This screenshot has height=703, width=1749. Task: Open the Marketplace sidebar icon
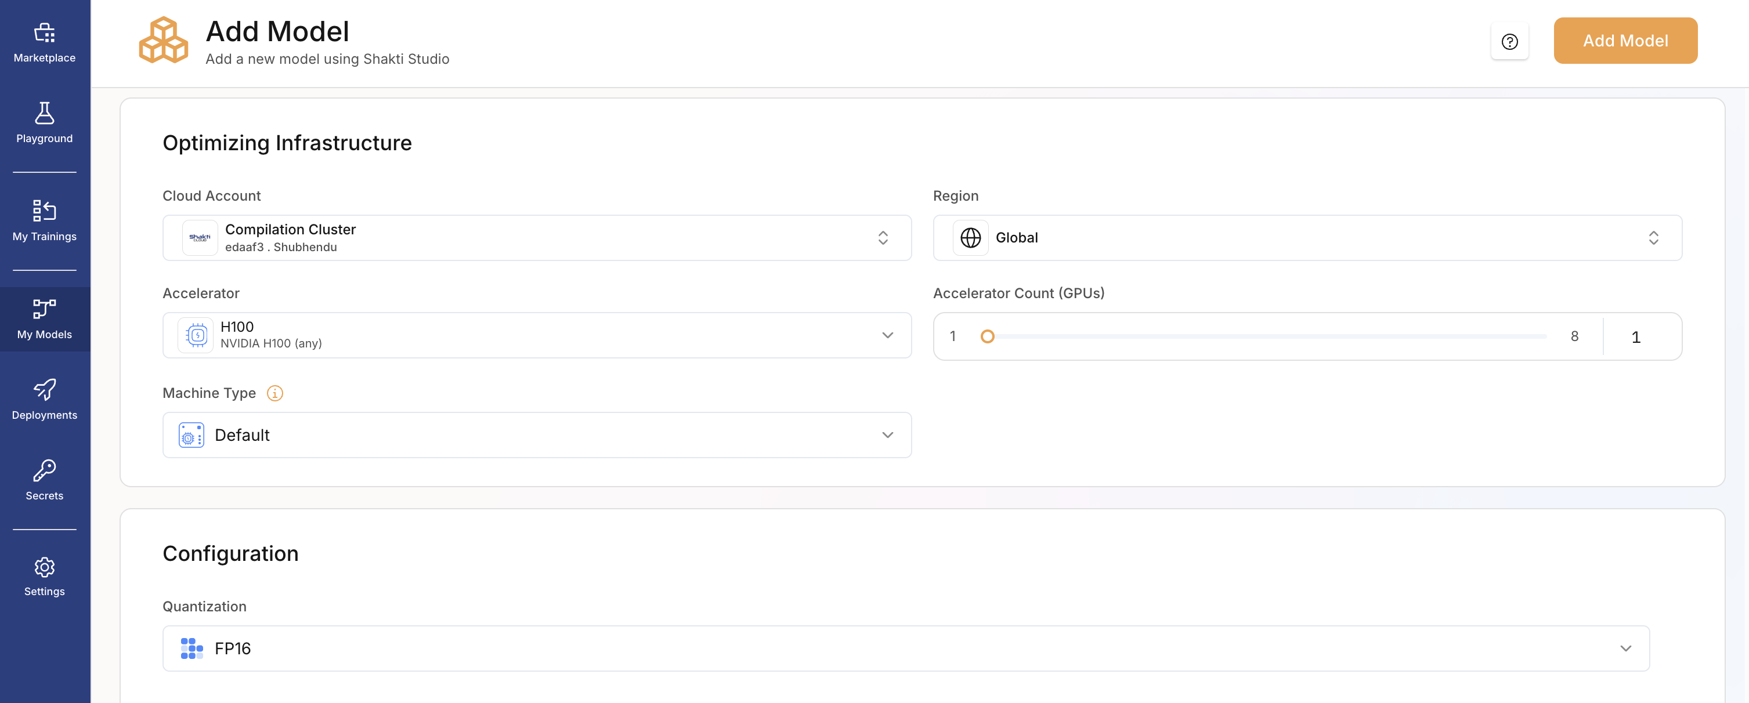pyautogui.click(x=44, y=32)
